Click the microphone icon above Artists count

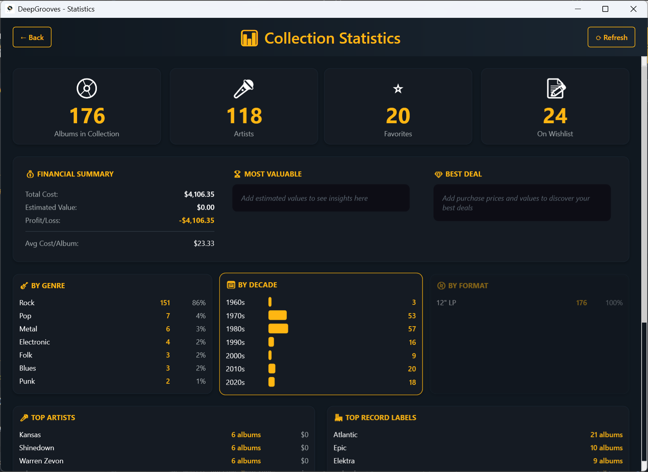point(243,88)
